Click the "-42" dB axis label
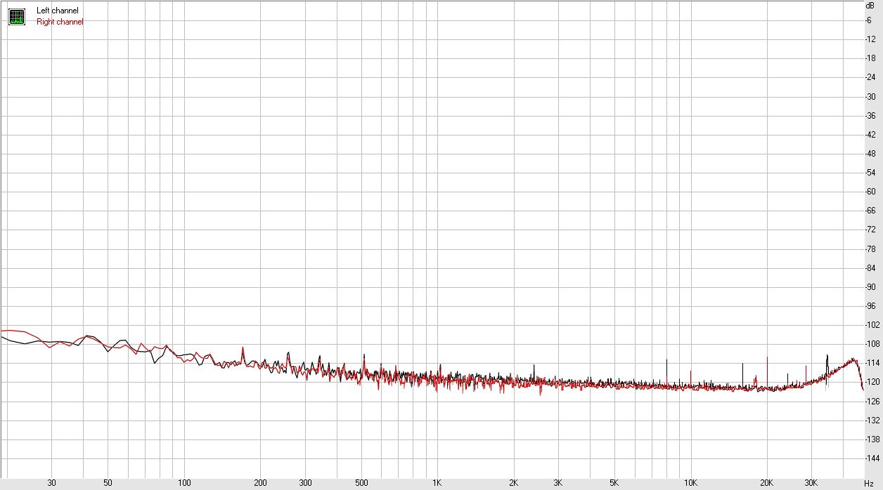This screenshot has height=490, width=883. [x=870, y=135]
